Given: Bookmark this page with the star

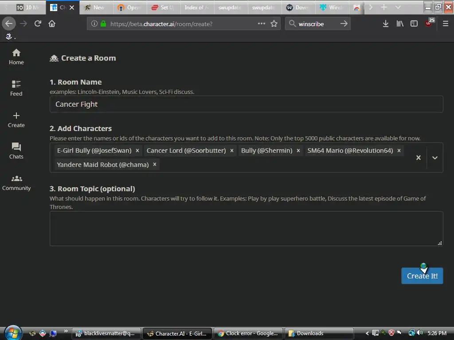Looking at the screenshot, I should (274, 24).
